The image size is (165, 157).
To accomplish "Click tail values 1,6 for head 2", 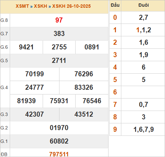I will [143, 42].
